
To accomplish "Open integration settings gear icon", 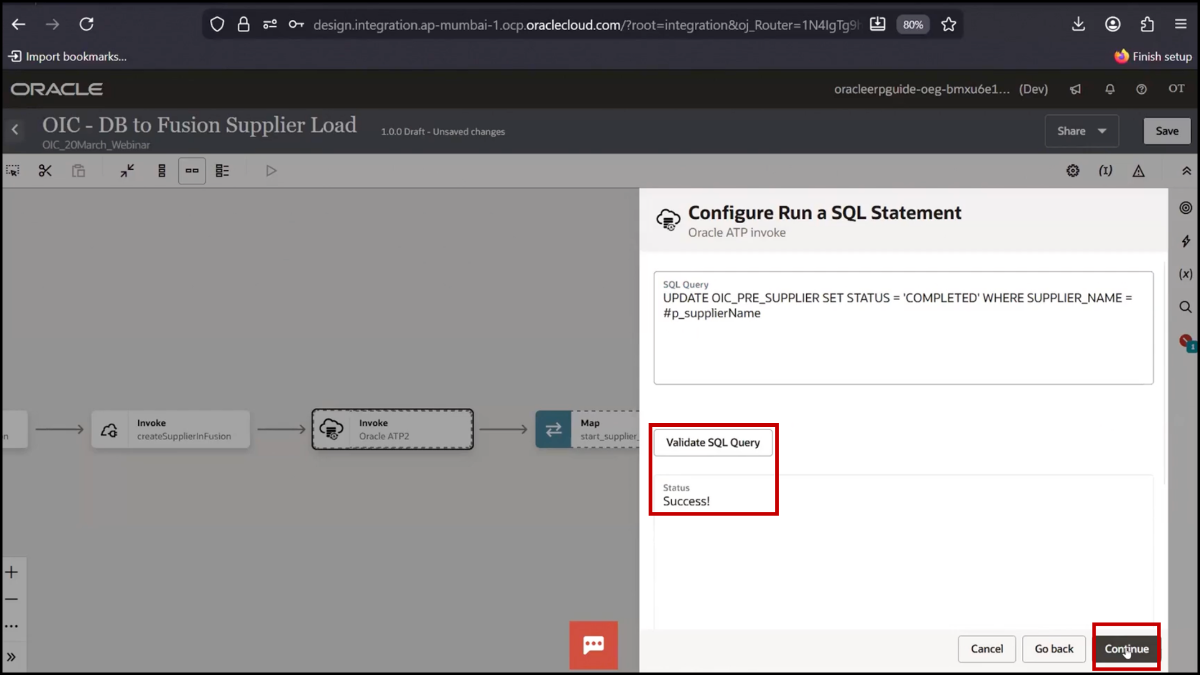I will pos(1072,171).
